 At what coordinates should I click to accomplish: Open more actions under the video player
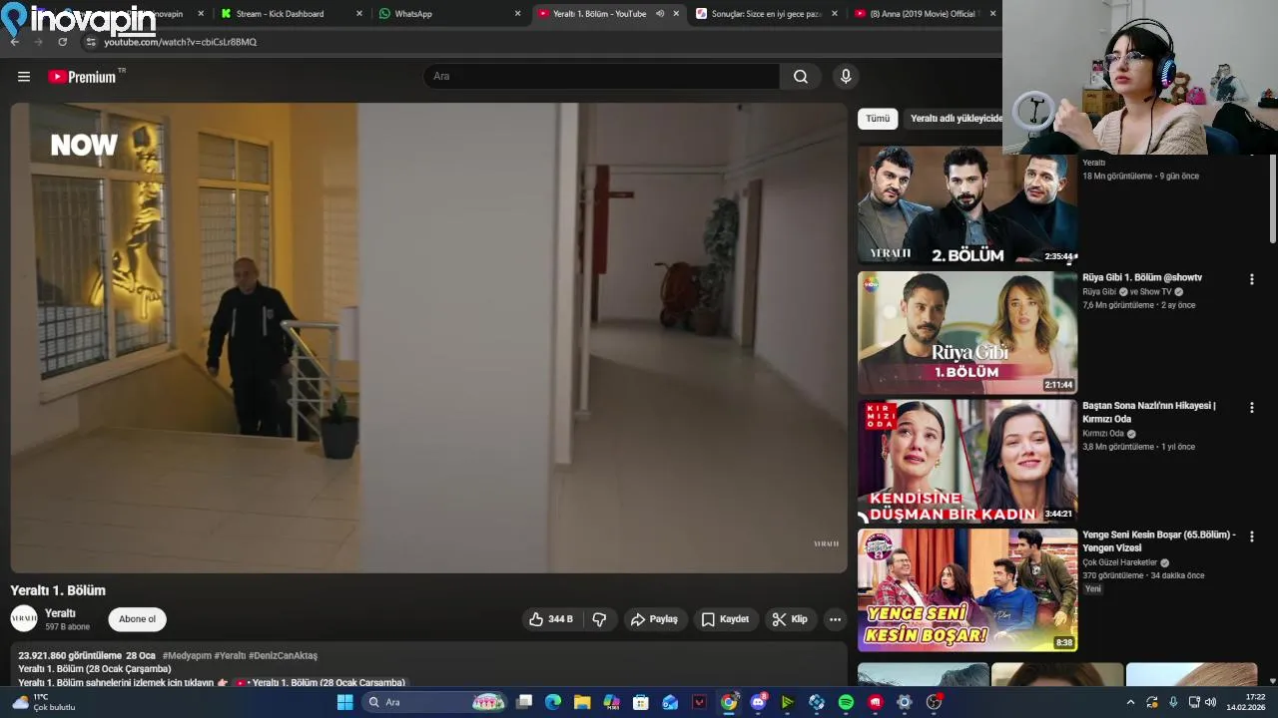pos(835,619)
